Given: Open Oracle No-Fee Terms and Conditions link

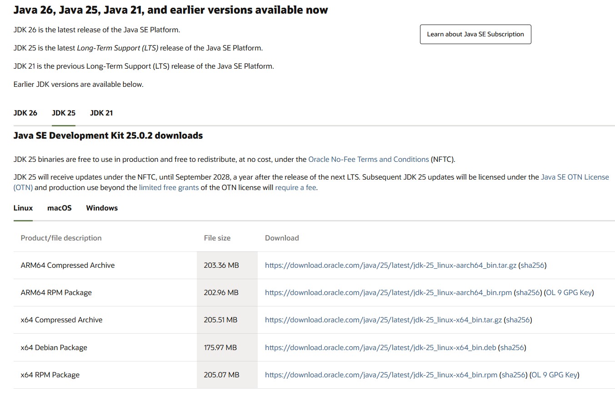Looking at the screenshot, I should (x=368, y=159).
